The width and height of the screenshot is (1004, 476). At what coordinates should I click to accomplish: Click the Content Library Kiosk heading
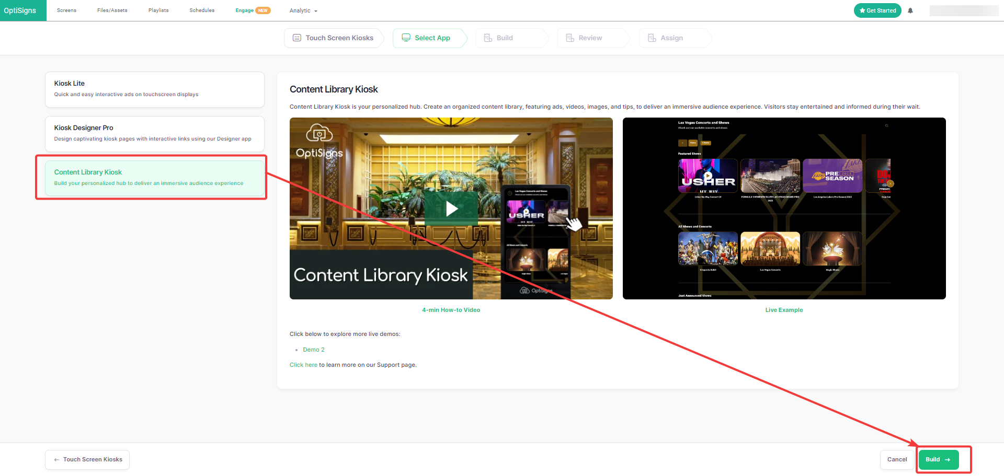tap(334, 89)
